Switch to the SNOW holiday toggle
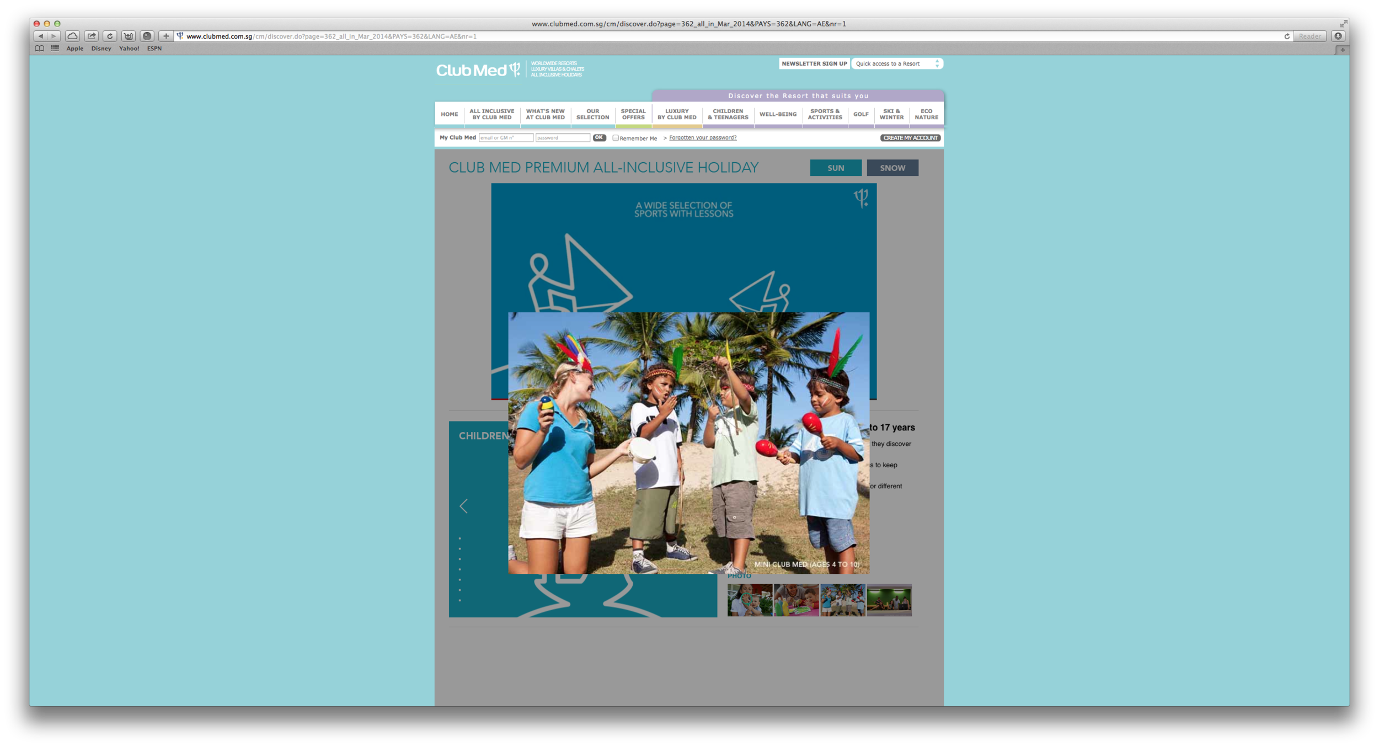 (892, 168)
